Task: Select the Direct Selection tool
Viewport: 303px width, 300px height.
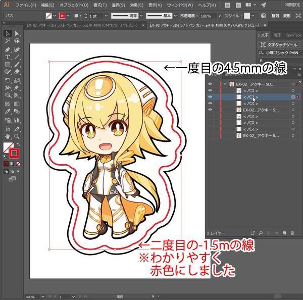Action: (17, 33)
